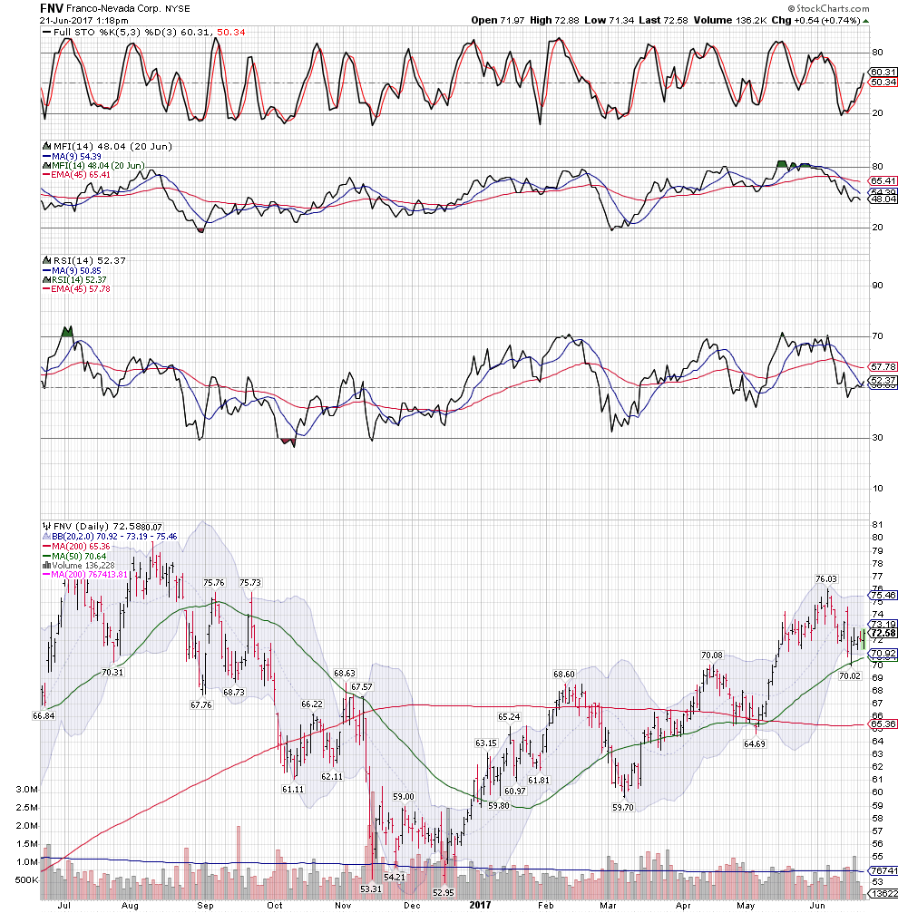This screenshot has width=898, height=913.
Task: Click the RSI panel MA(9) 50.85 legend
Action: coord(72,271)
